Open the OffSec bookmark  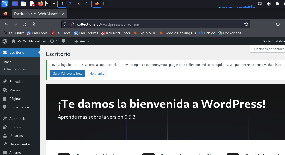pyautogui.click(x=207, y=33)
